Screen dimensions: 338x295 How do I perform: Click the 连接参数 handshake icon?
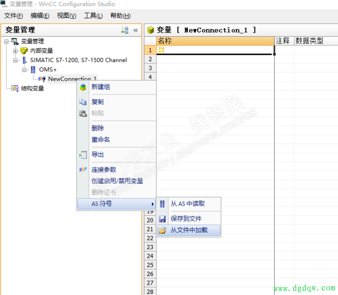[x=83, y=169]
